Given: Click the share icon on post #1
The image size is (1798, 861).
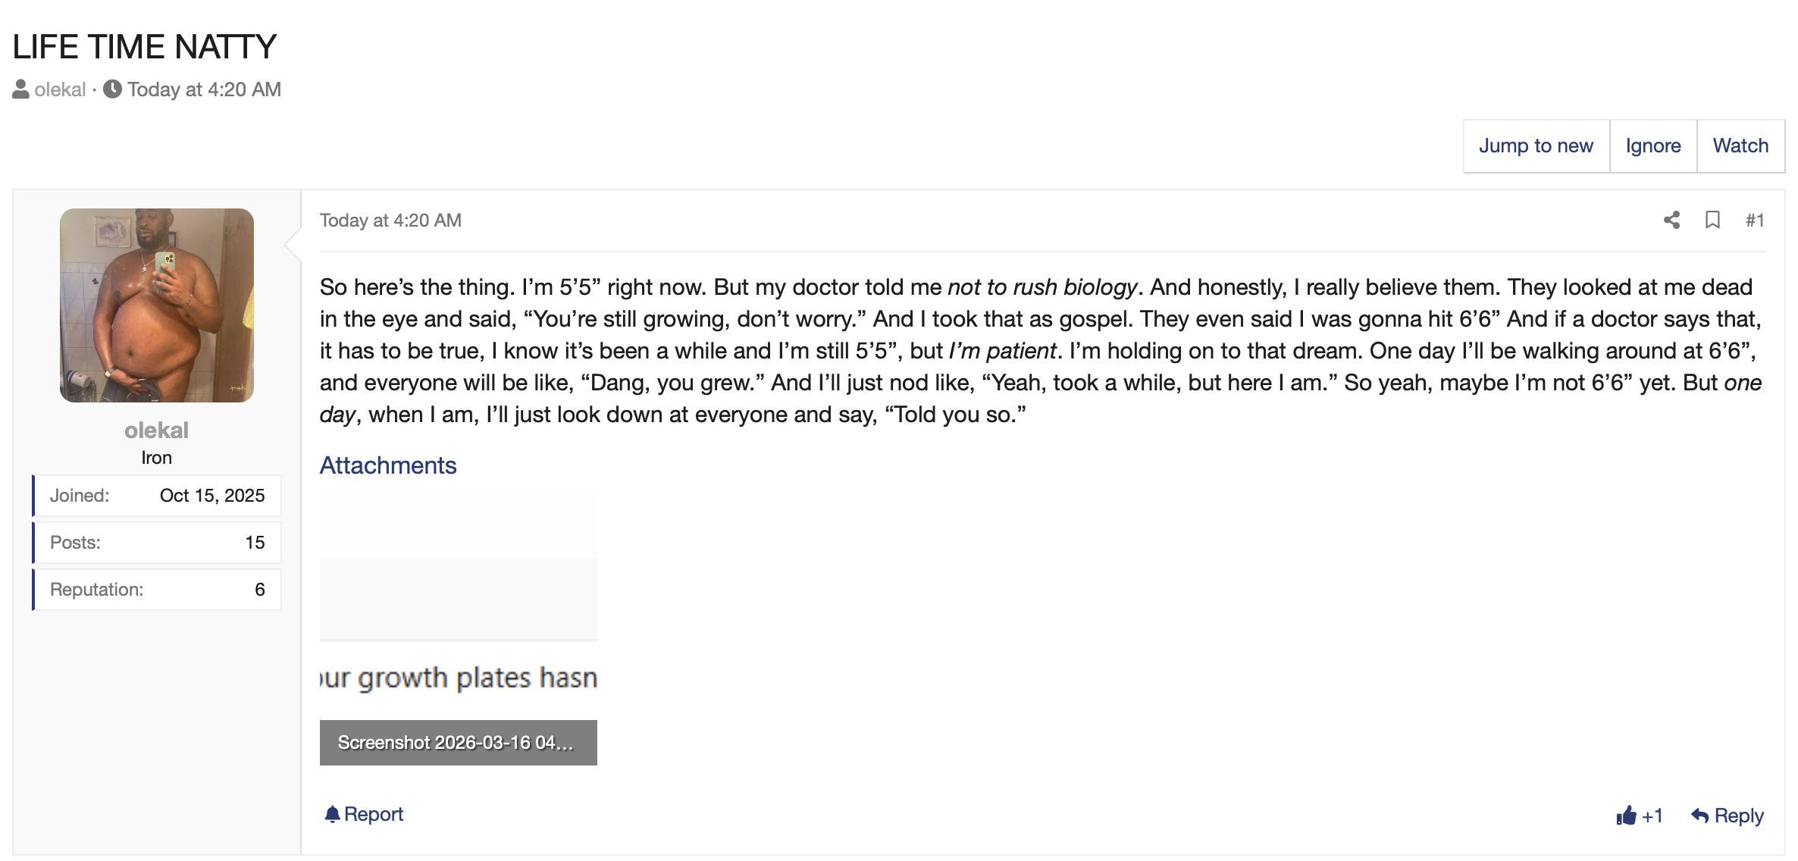Looking at the screenshot, I should [1671, 220].
